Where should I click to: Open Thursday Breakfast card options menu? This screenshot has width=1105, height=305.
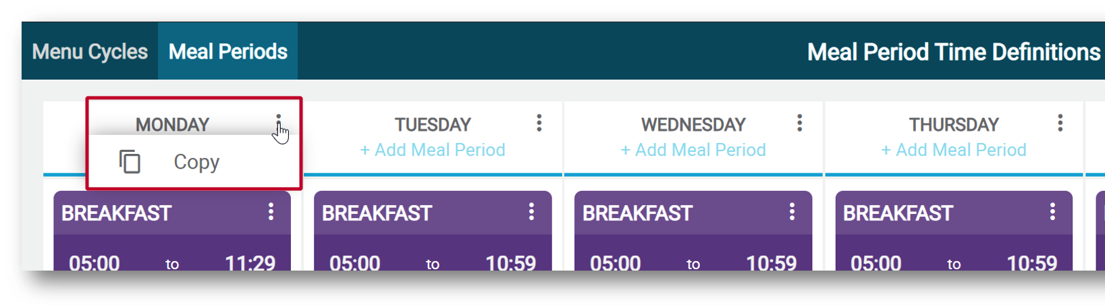(x=1052, y=212)
